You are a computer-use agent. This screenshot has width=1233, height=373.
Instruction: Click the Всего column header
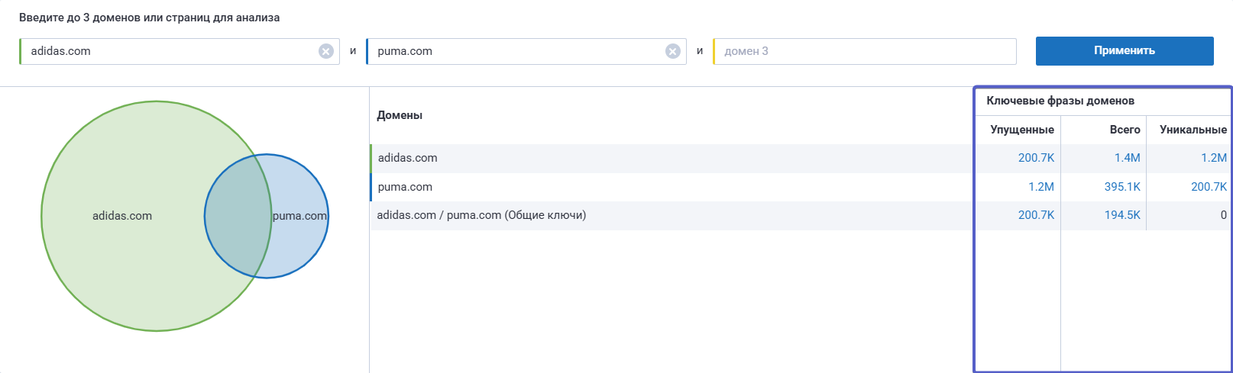pos(1125,130)
